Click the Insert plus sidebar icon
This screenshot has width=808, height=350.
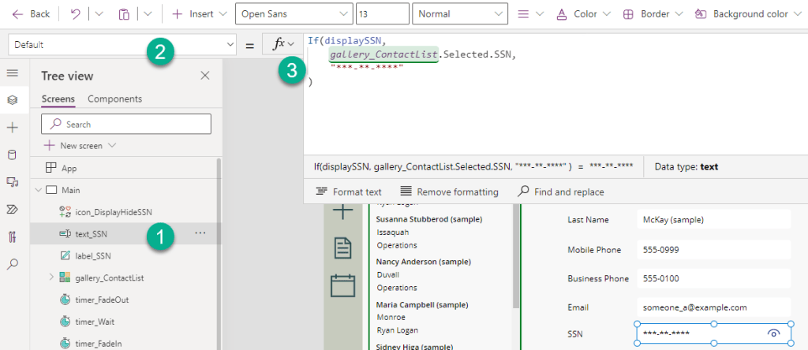click(x=13, y=128)
